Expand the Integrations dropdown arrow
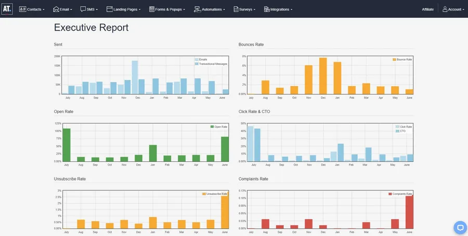Screen dimensions: 468x236 pos(291,9)
